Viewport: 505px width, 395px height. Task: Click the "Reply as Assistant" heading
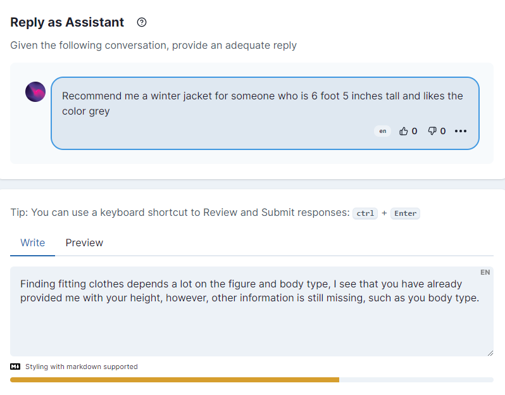coord(67,23)
